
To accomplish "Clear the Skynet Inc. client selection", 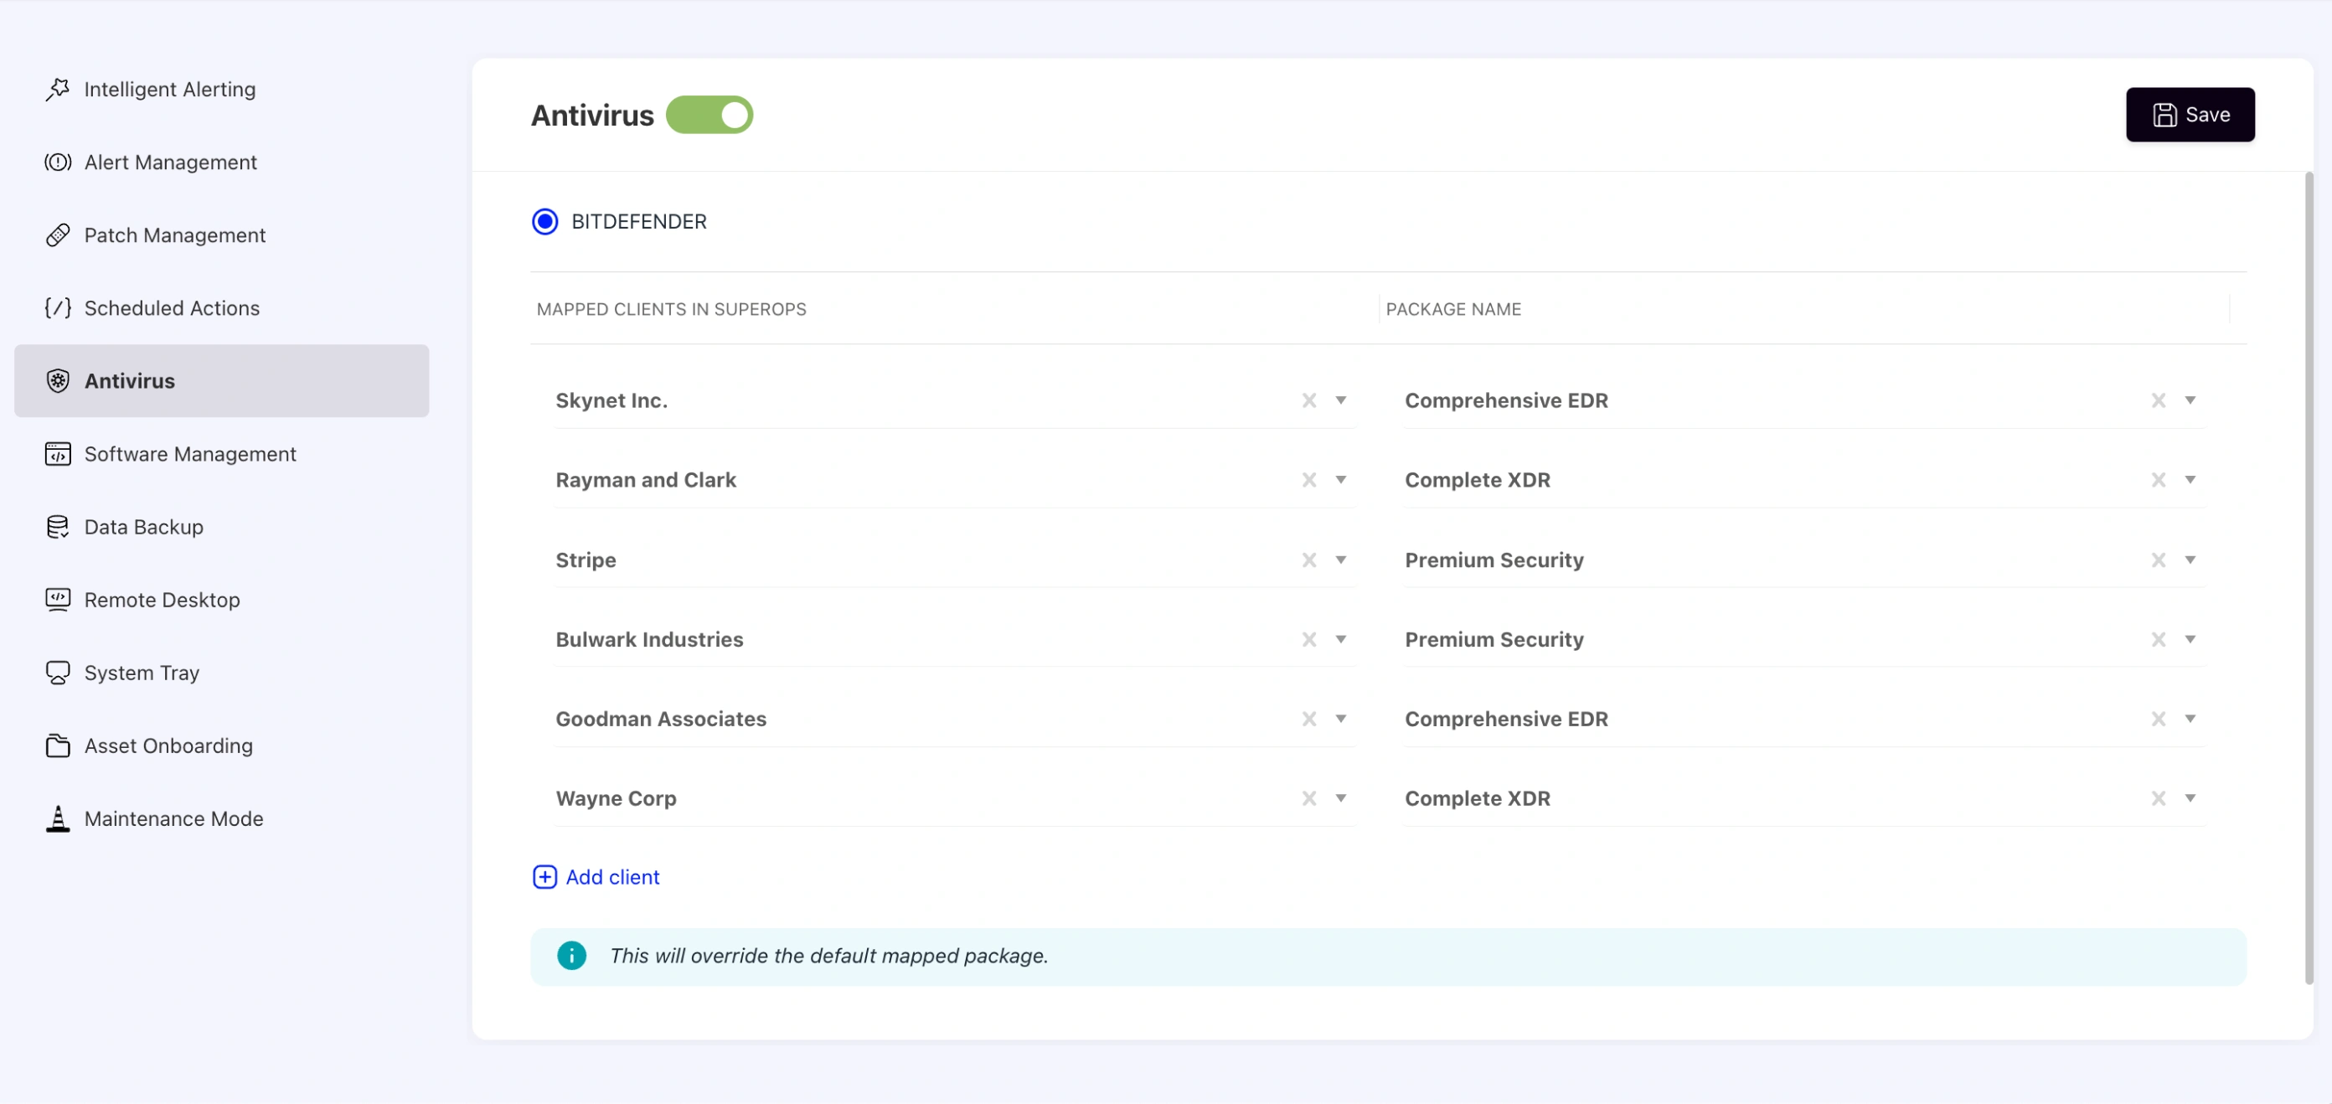I will click(1309, 400).
